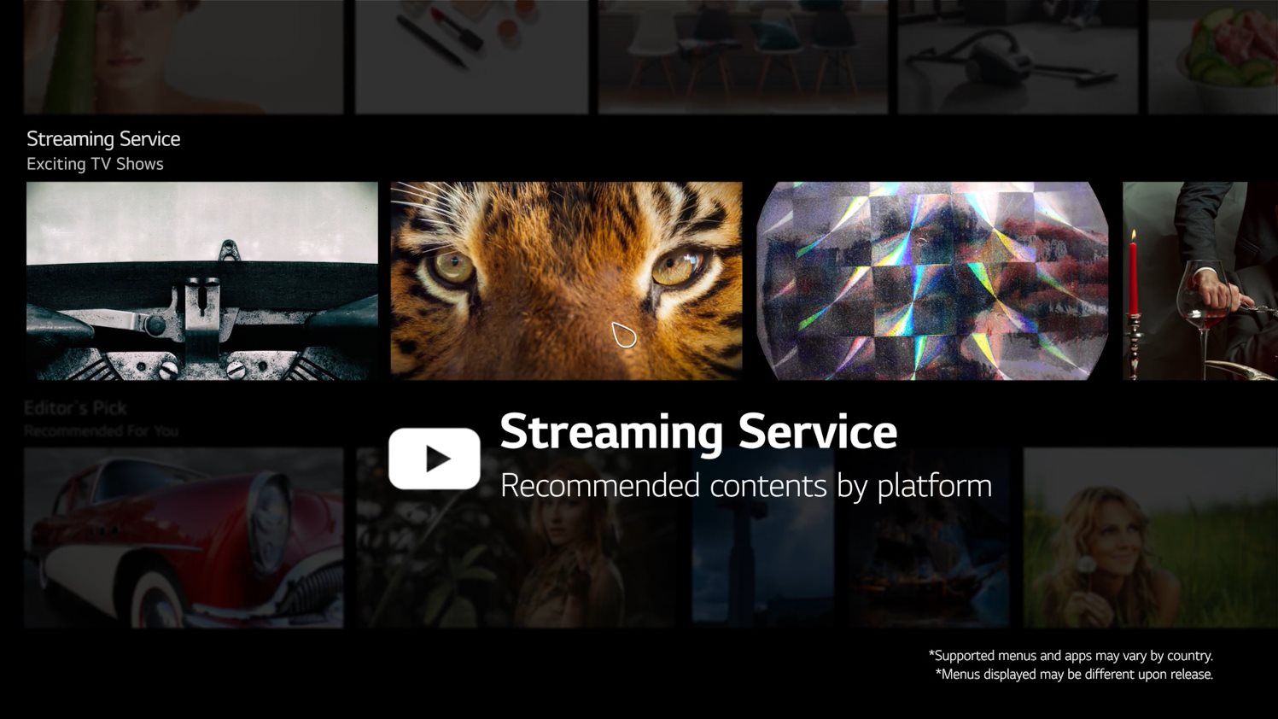
Task: Click the Exciting TV Shows subtitle
Action: 95,164
